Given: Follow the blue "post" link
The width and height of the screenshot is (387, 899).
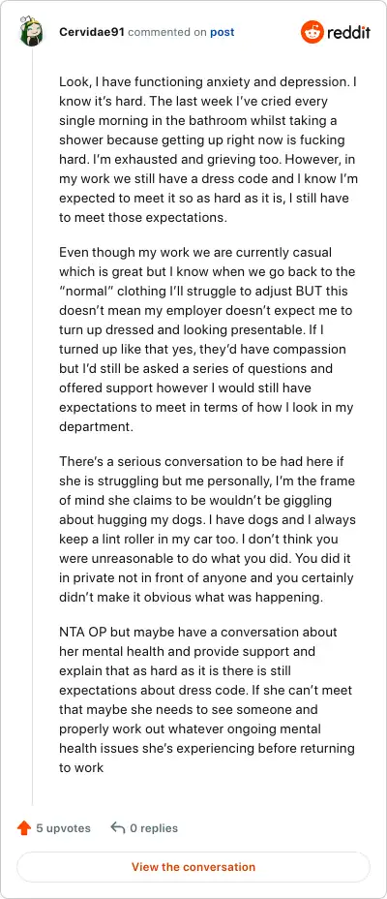Looking at the screenshot, I should click(223, 32).
